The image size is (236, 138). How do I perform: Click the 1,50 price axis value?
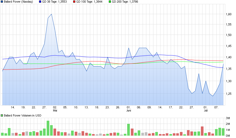(x=229, y=35)
